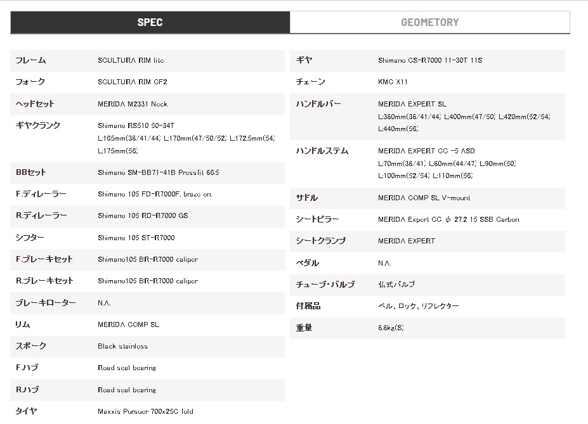This screenshot has width=588, height=424.
Task: Click the ギヤ row label
Action: (x=304, y=60)
